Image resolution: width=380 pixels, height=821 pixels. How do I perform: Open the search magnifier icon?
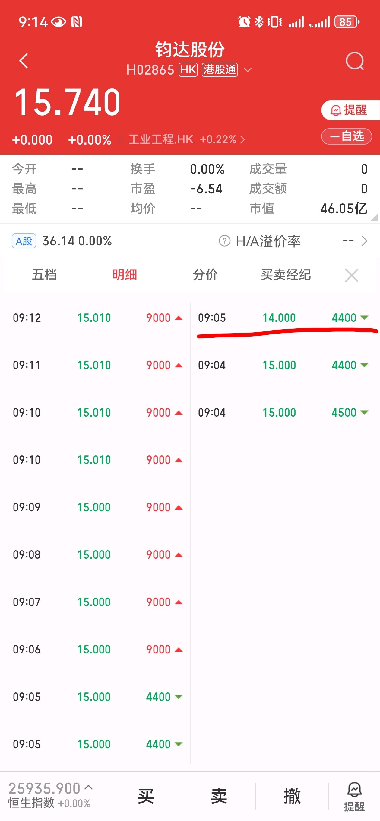pos(355,61)
